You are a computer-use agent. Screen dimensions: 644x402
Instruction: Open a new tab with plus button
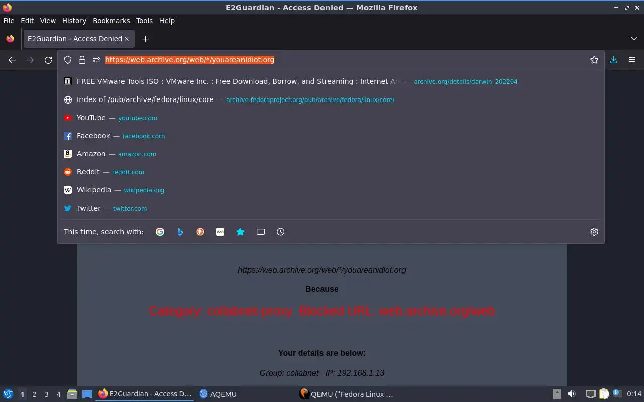pos(145,39)
